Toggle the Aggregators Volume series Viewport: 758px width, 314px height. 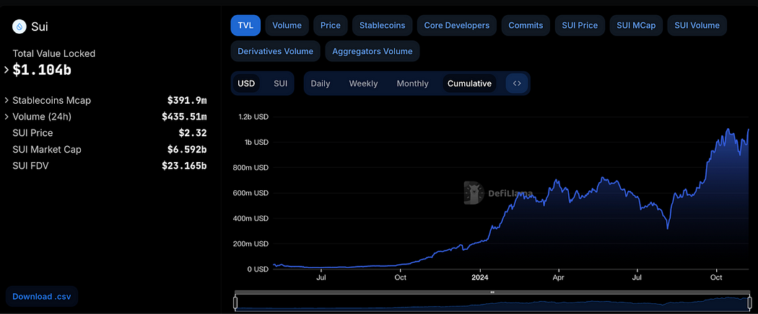click(x=373, y=51)
